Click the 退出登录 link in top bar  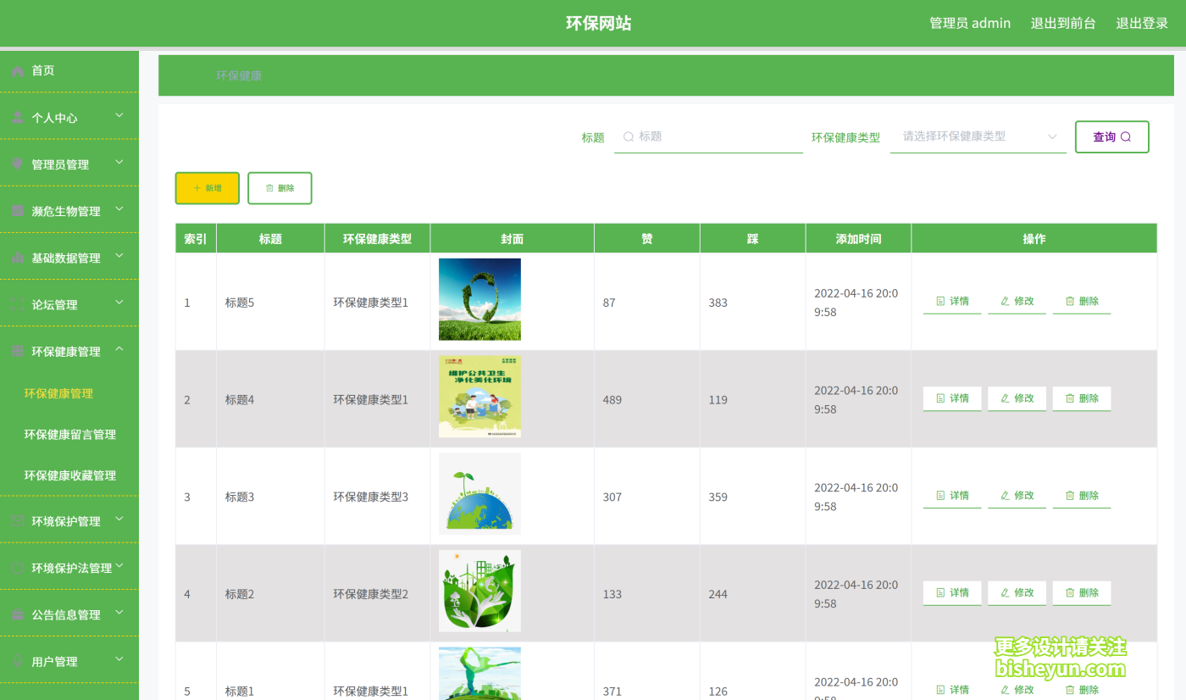point(1141,23)
